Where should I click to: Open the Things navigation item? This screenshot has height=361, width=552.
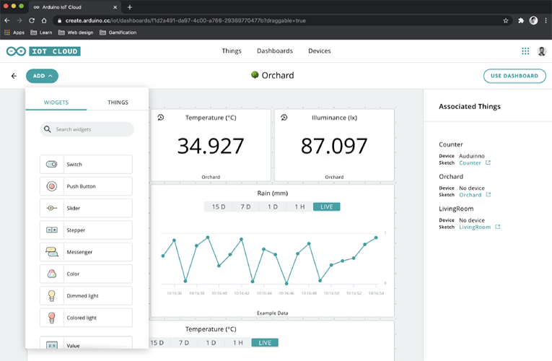(232, 51)
